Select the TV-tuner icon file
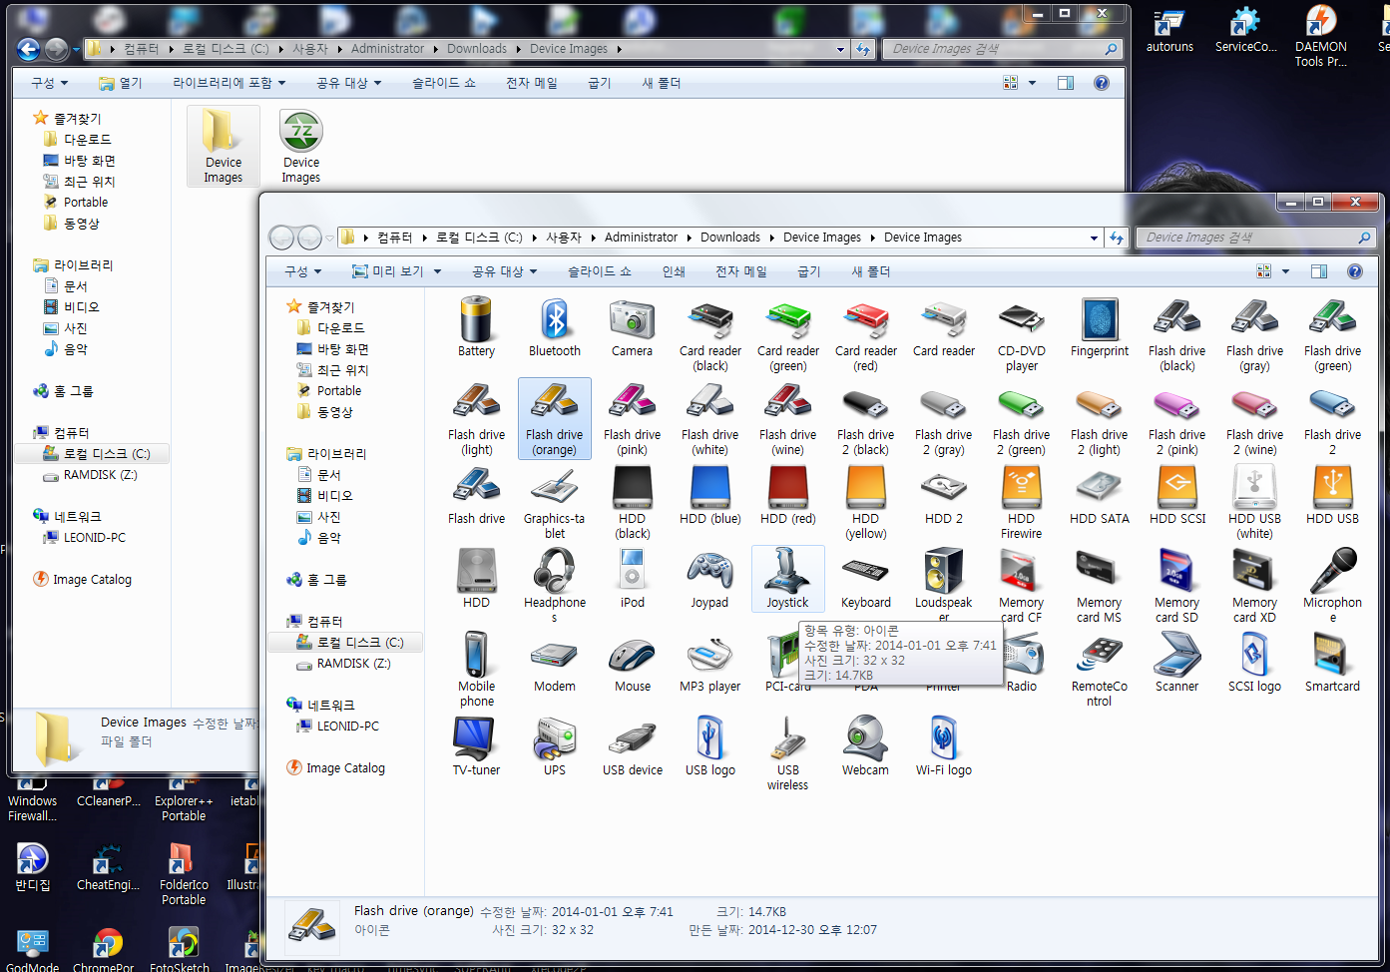1390x972 pixels. tap(476, 746)
